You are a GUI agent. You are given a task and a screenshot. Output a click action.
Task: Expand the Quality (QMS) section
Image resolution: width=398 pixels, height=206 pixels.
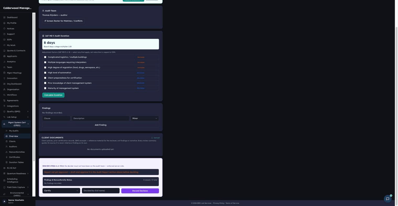(16, 111)
